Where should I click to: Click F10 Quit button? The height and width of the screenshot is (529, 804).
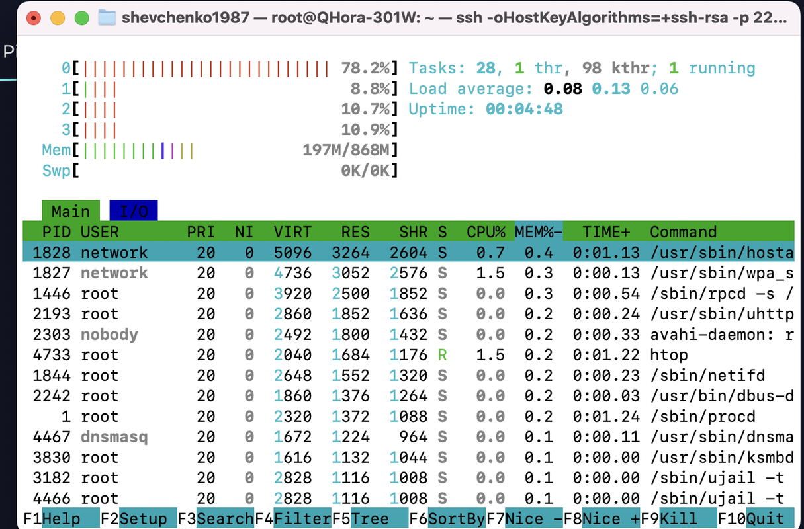[x=756, y=518]
